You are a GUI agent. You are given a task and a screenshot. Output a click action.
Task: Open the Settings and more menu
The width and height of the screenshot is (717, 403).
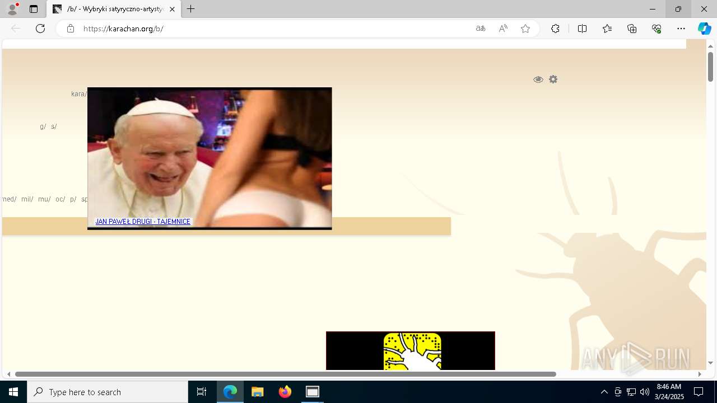click(x=681, y=29)
